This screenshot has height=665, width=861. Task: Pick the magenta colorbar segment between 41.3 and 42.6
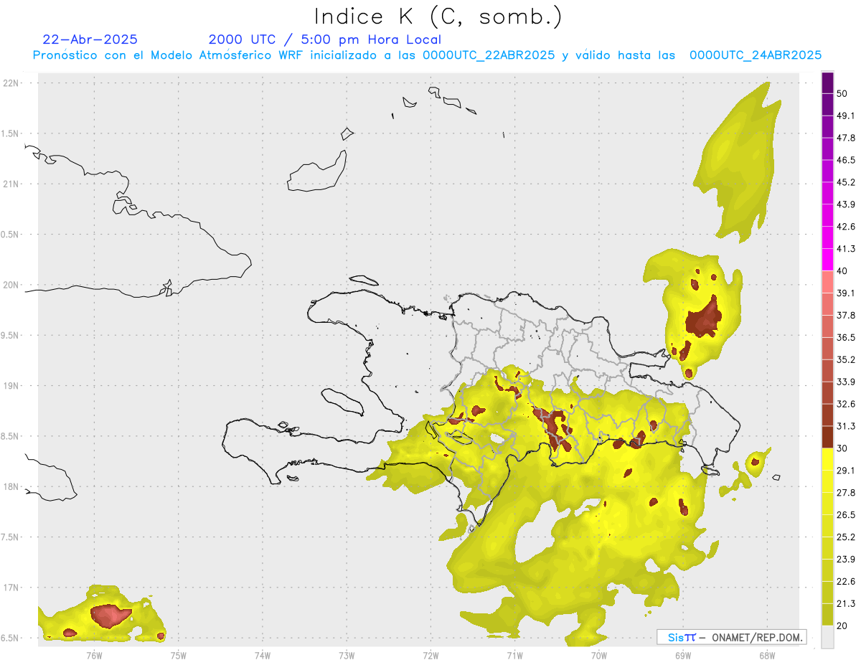click(x=827, y=237)
